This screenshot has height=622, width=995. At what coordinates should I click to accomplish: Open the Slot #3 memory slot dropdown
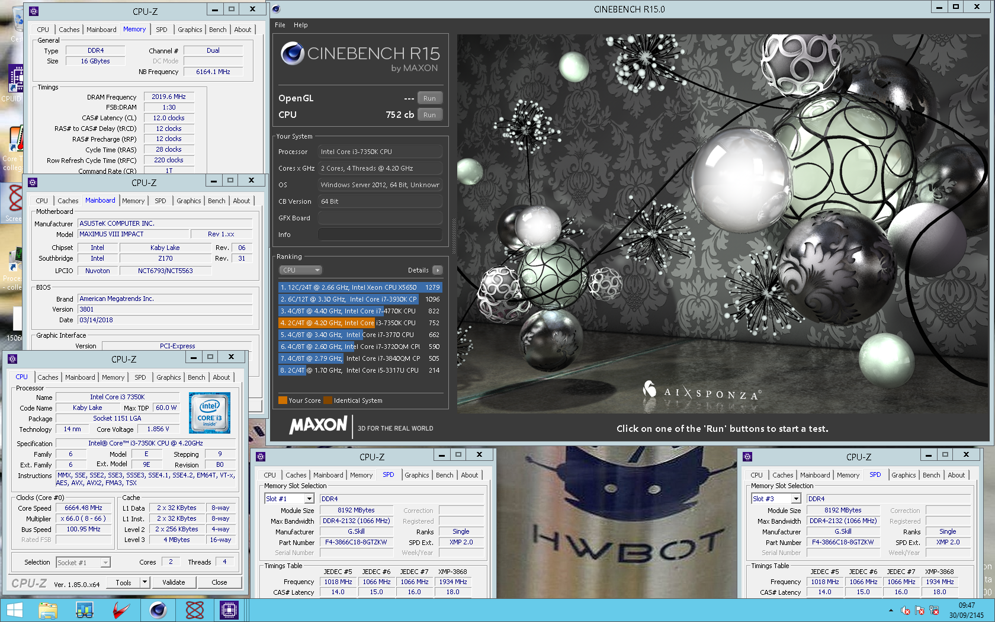(796, 499)
